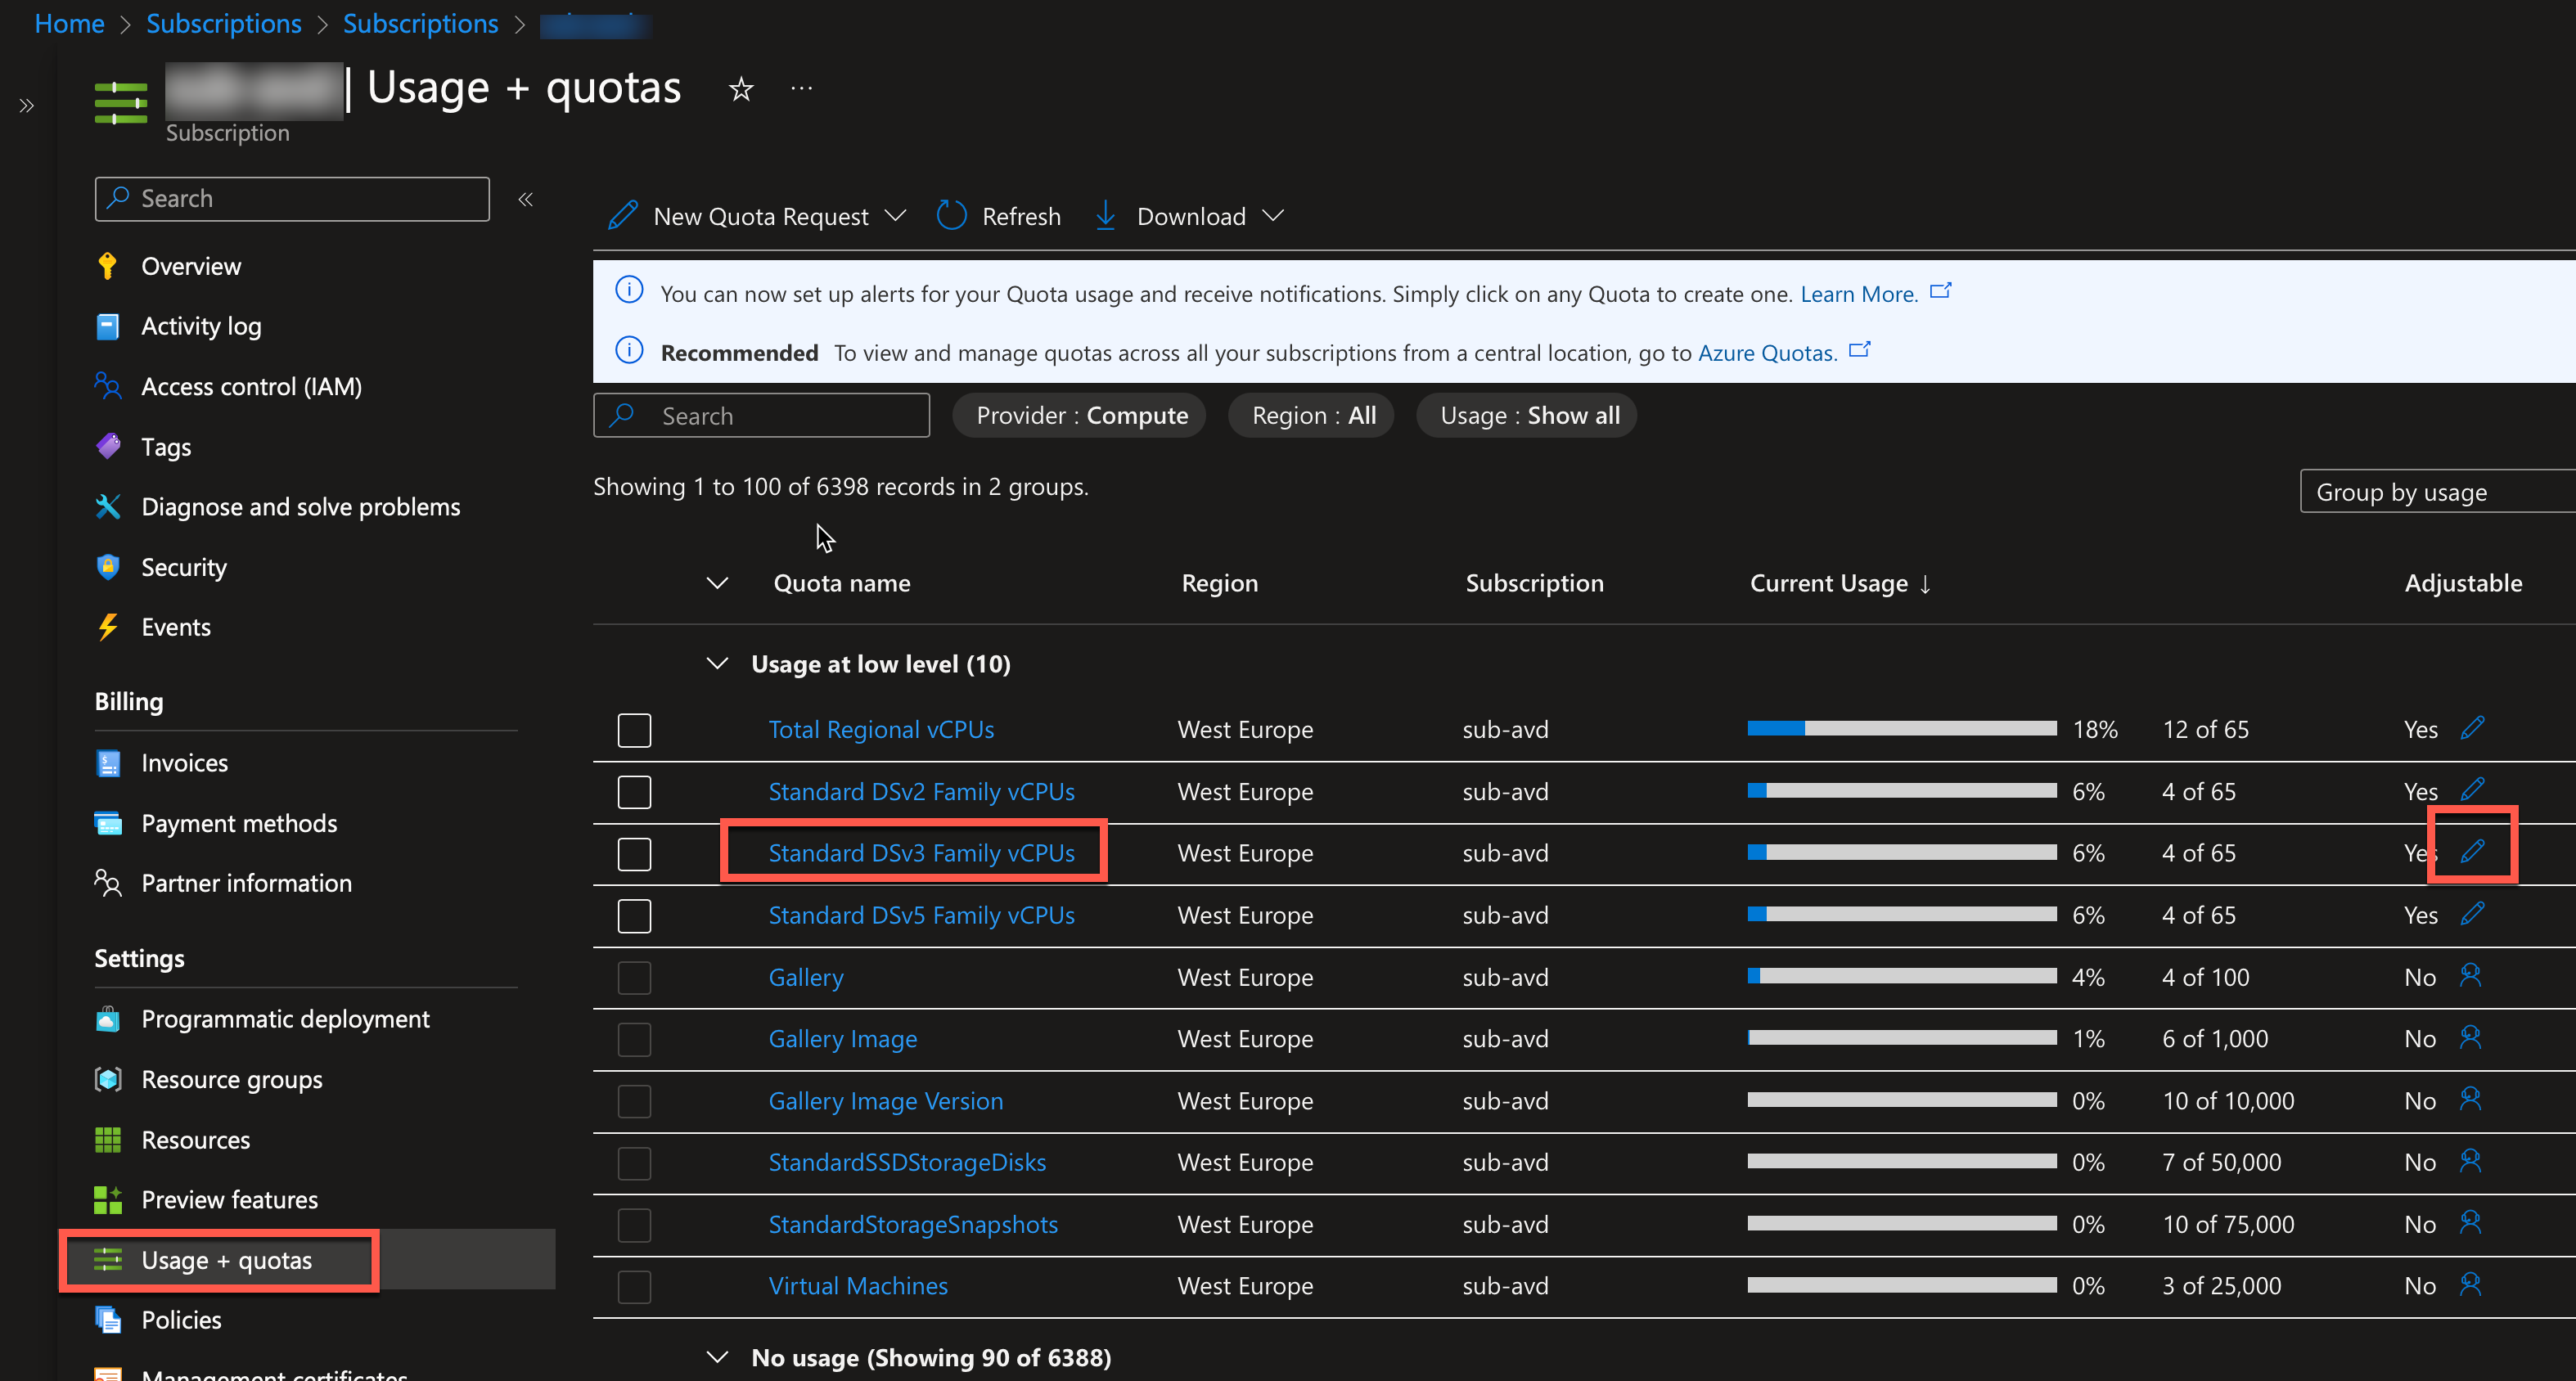Collapse the No usage group chevron
The width and height of the screenshot is (2576, 1381).
point(716,1357)
